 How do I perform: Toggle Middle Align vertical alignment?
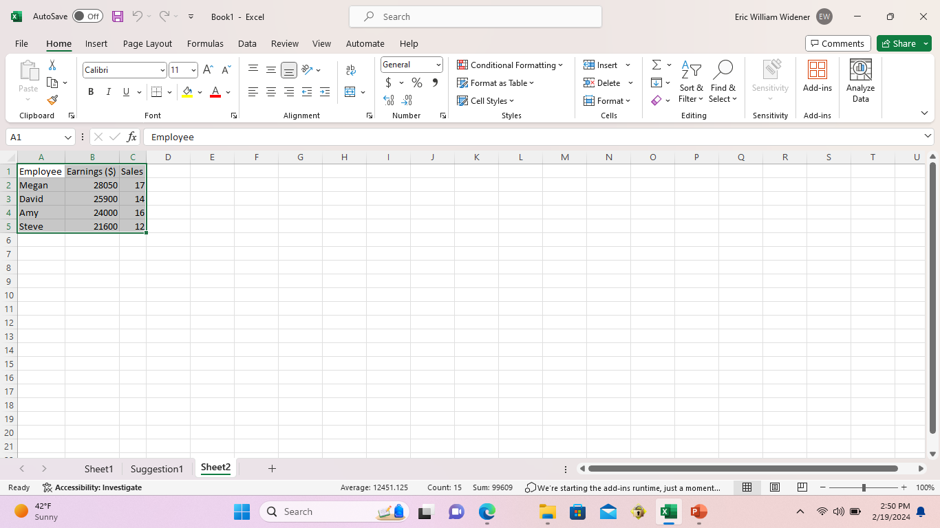[271, 69]
